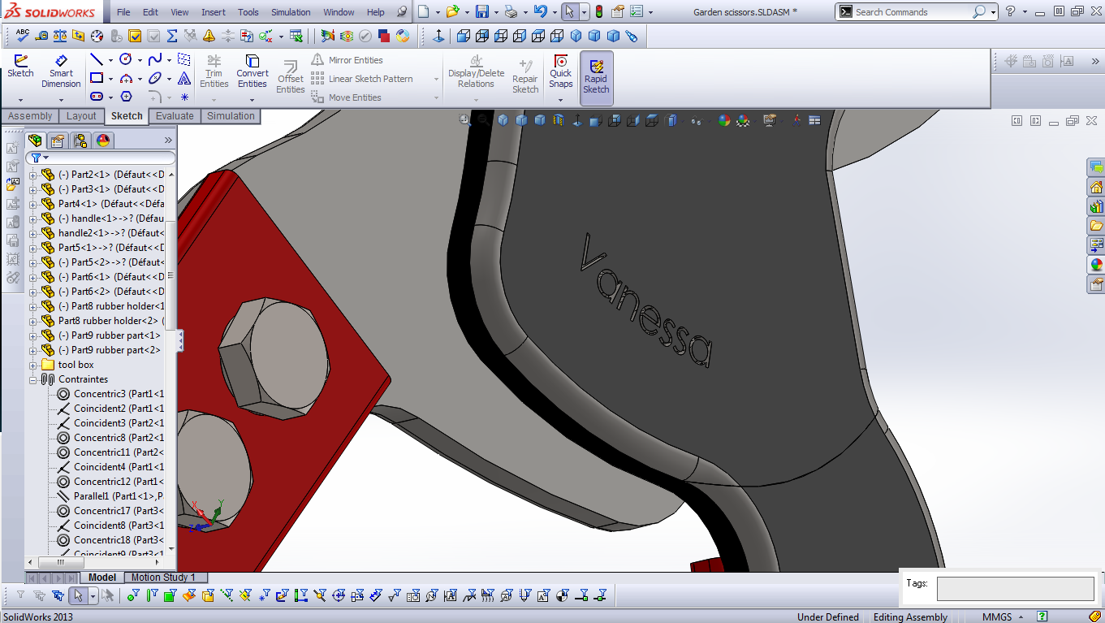Click the Open file icon
Screen dimensions: 1105x623
click(452, 12)
